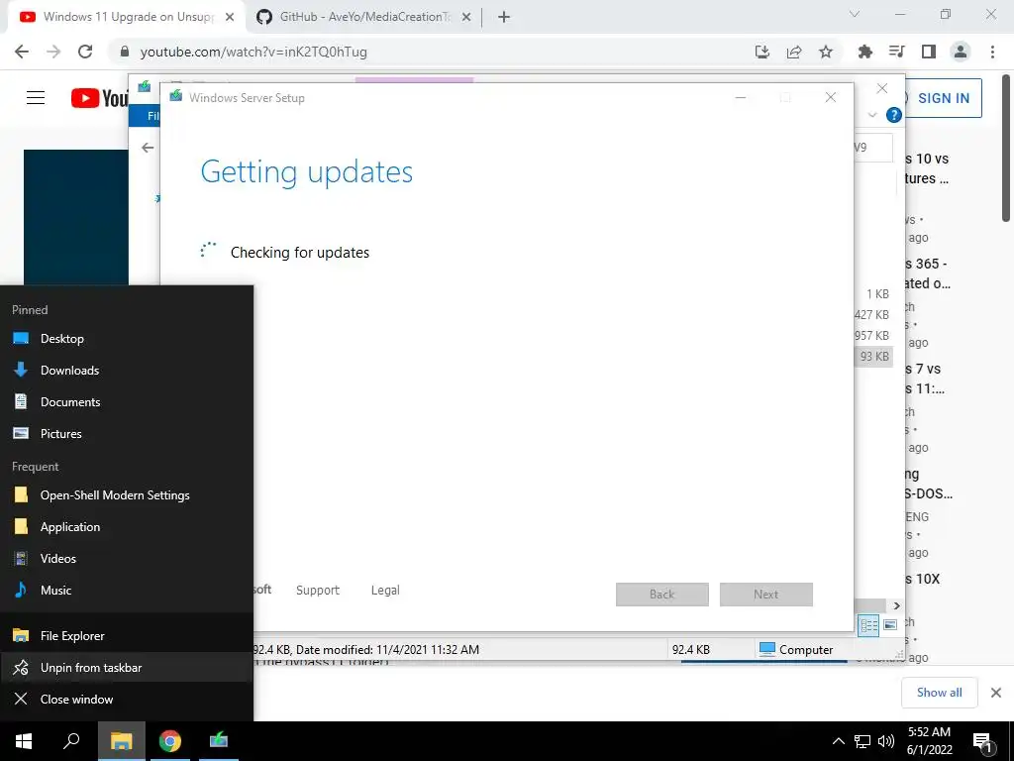Click the YouTube page scrollbar
Screen dimensions: 1014x761
pyautogui.click(x=1006, y=149)
